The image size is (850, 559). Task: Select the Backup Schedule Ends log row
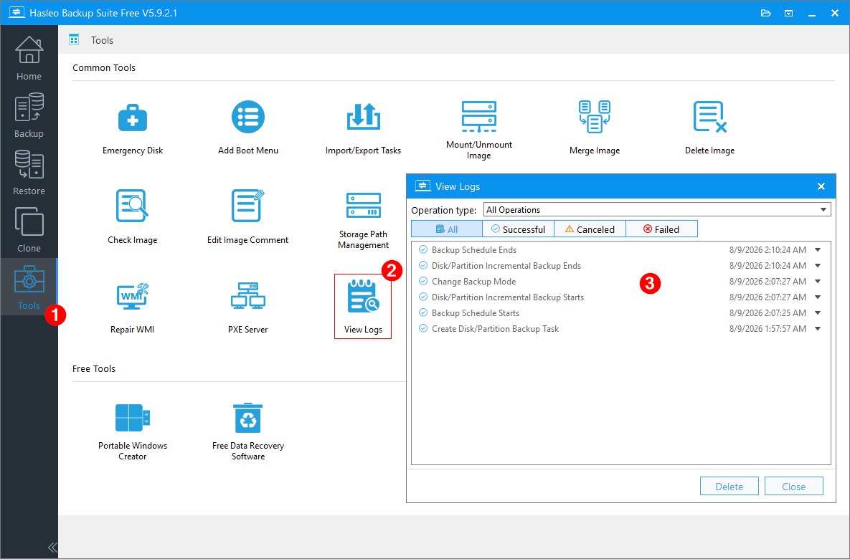click(620, 249)
